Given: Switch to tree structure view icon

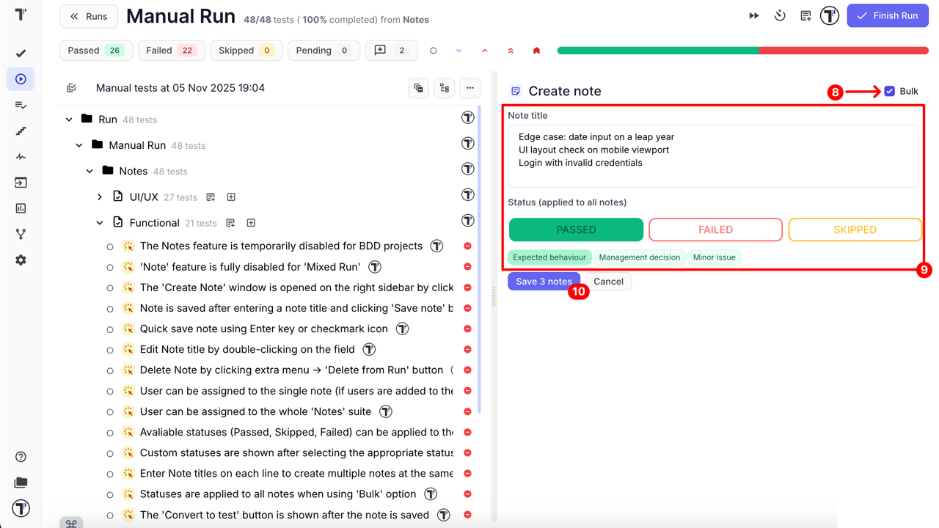Looking at the screenshot, I should [444, 87].
